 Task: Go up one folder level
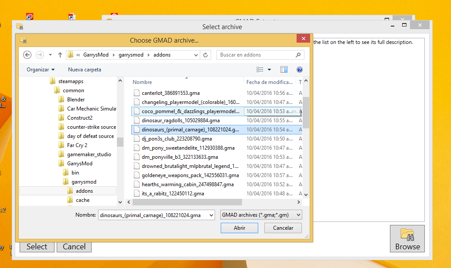pos(60,55)
